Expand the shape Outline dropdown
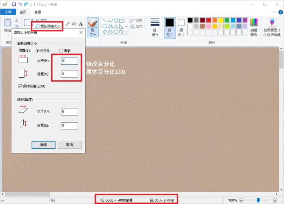Screen dimensions: 284x204 [138, 20]
